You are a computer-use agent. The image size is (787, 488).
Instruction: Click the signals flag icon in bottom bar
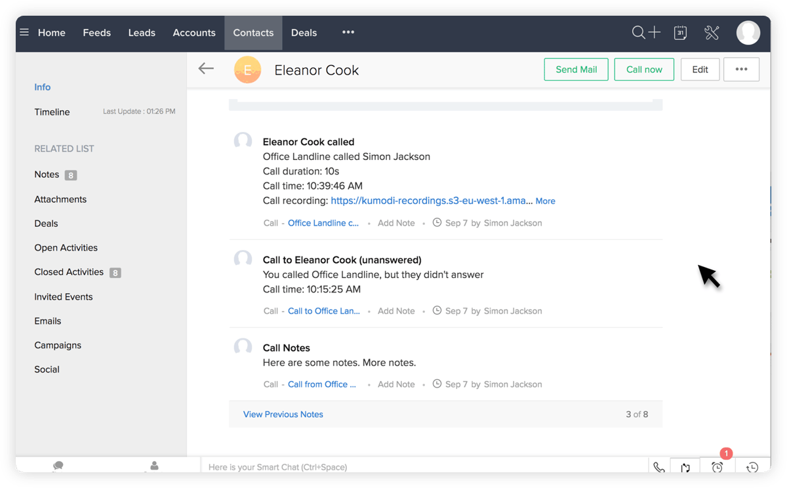point(685,466)
